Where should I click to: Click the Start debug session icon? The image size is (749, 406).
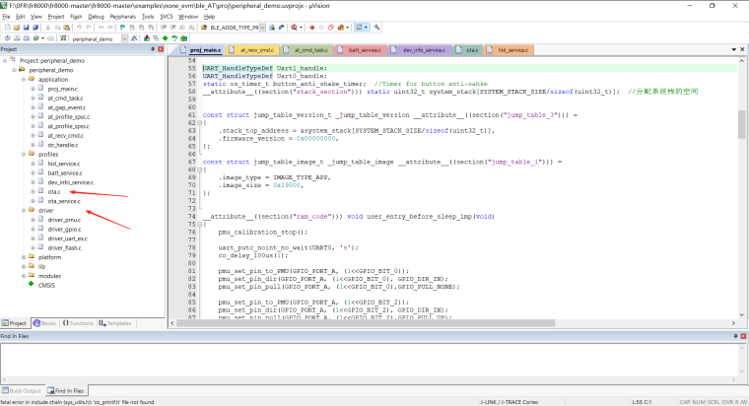pos(292,28)
